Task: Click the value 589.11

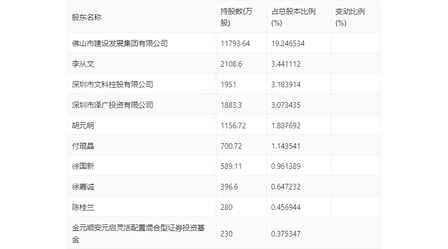Action: [x=231, y=166]
